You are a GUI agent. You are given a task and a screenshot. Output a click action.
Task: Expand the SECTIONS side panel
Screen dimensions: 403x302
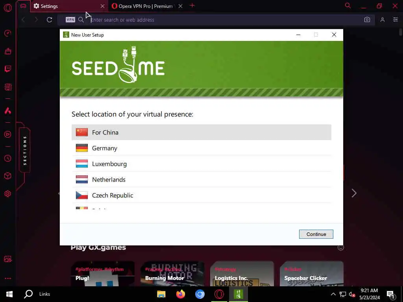(25, 151)
